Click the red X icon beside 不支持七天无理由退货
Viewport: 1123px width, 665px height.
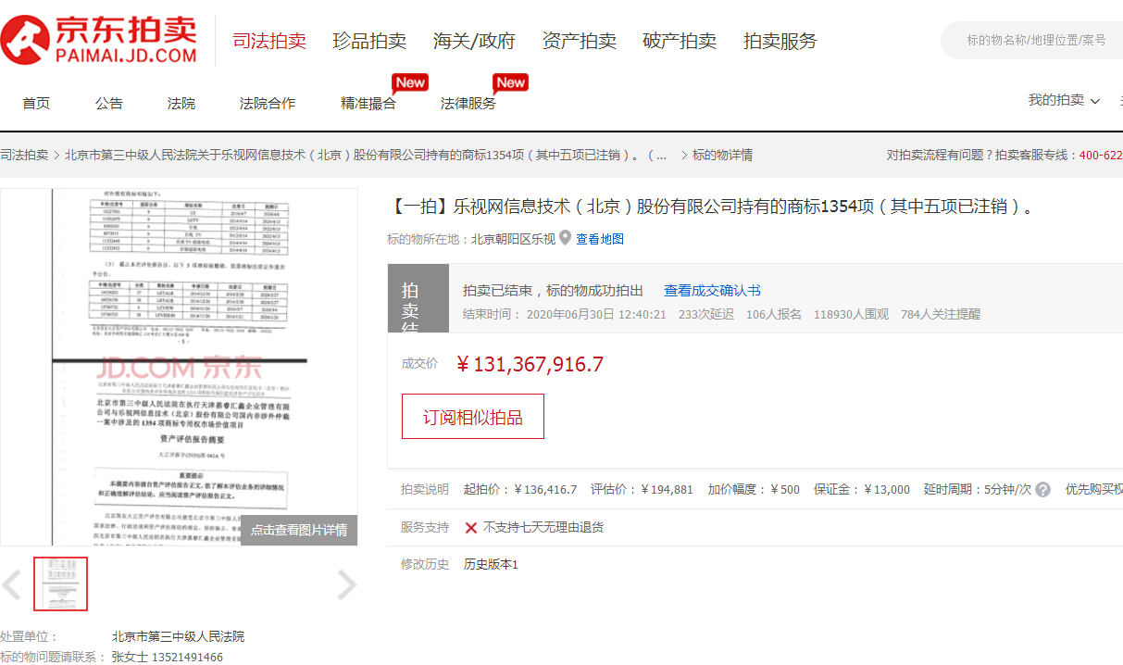471,528
